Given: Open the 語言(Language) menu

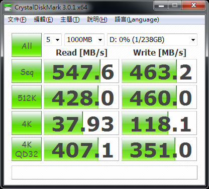Looking at the screenshot, I should point(137,19).
